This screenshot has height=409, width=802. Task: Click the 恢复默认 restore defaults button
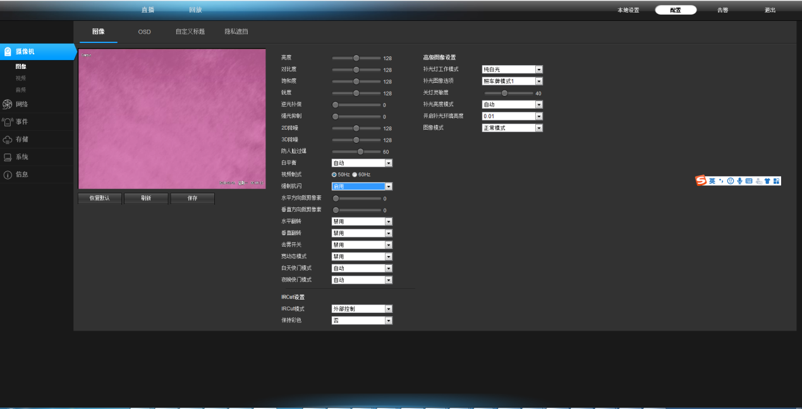pyautogui.click(x=99, y=198)
